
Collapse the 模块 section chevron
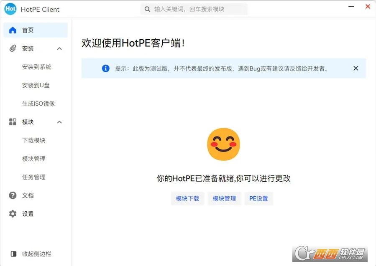pos(59,122)
